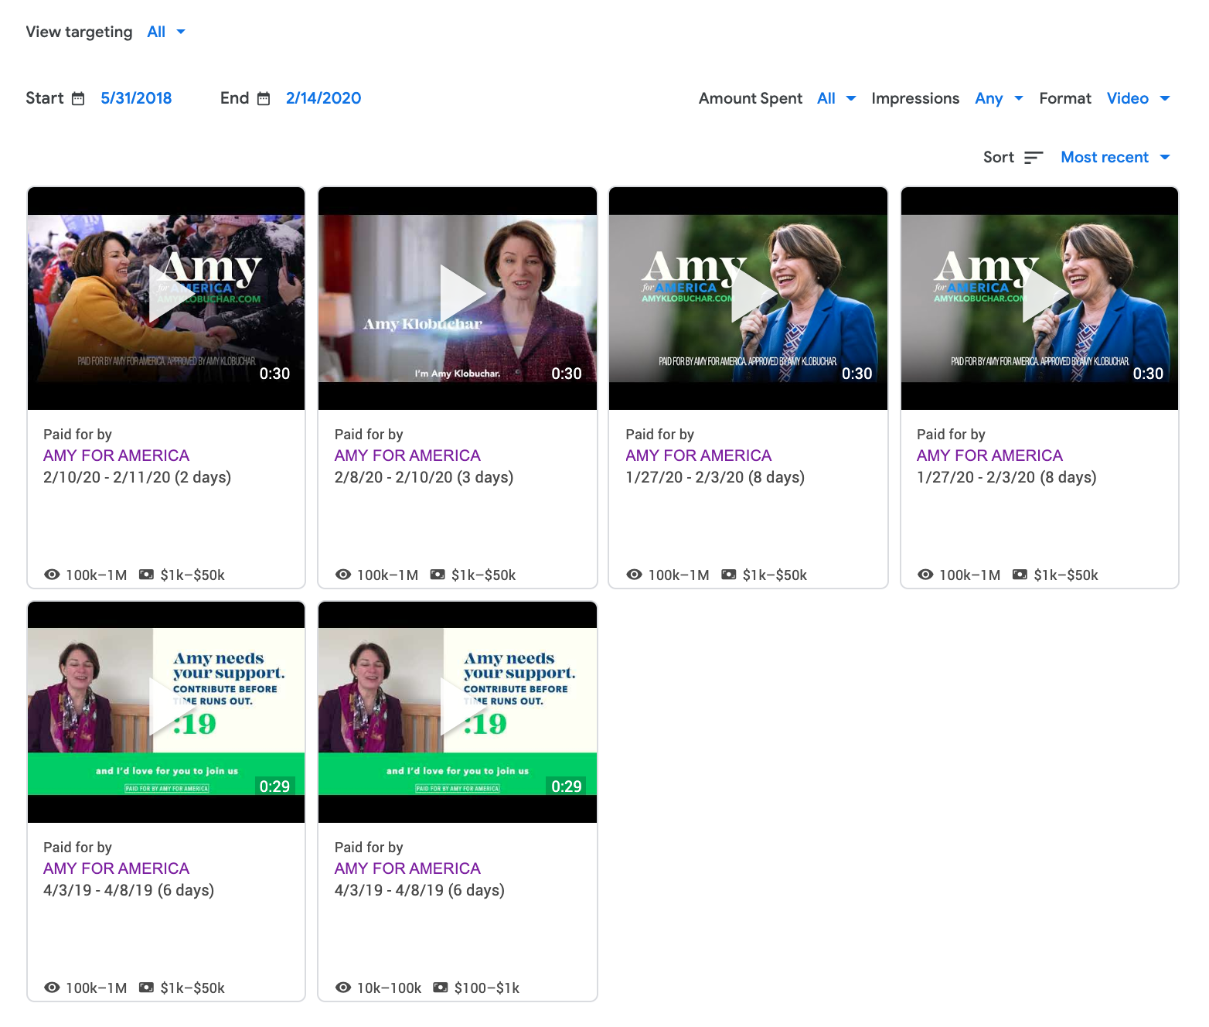Click the 0:30 duration on the 2/10/20 - 2/11/20 ad
Image resolution: width=1209 pixels, height=1027 pixels.
[x=274, y=374]
